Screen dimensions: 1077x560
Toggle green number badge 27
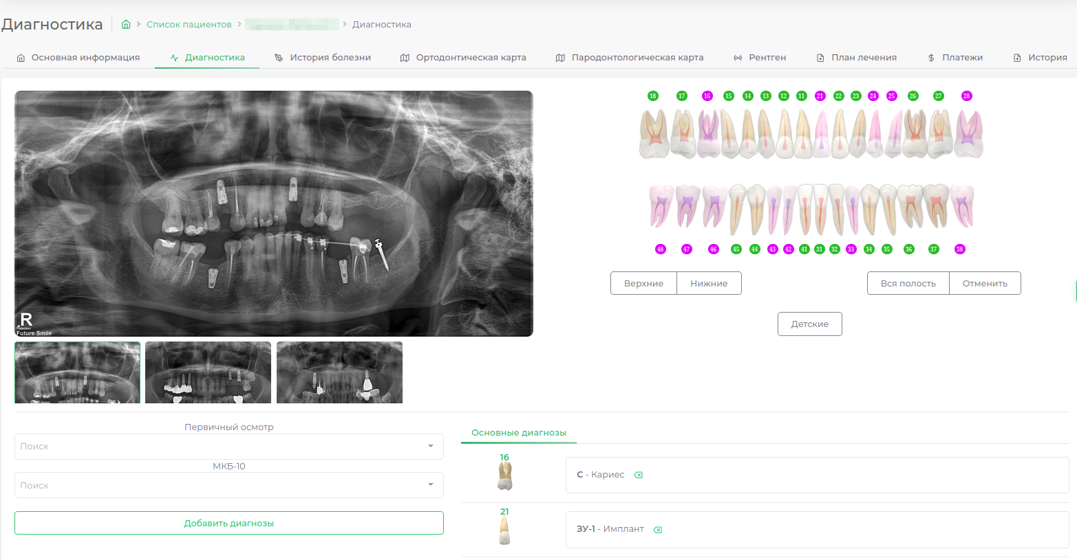(x=939, y=96)
